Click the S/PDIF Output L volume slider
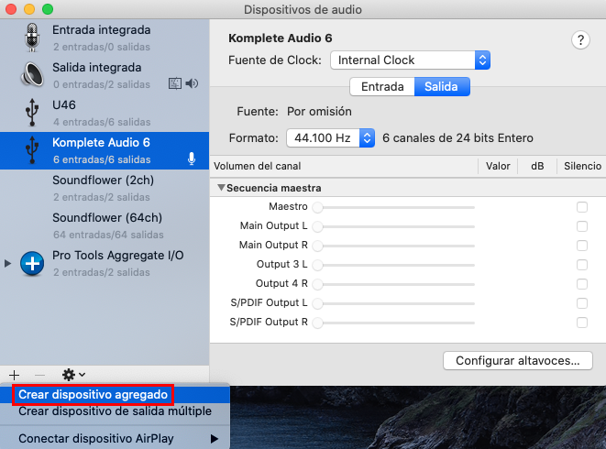Screen dimensions: 606x449 (x=393, y=303)
